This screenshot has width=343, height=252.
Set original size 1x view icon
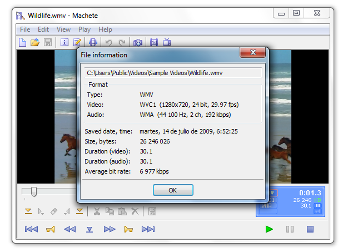click(x=154, y=42)
